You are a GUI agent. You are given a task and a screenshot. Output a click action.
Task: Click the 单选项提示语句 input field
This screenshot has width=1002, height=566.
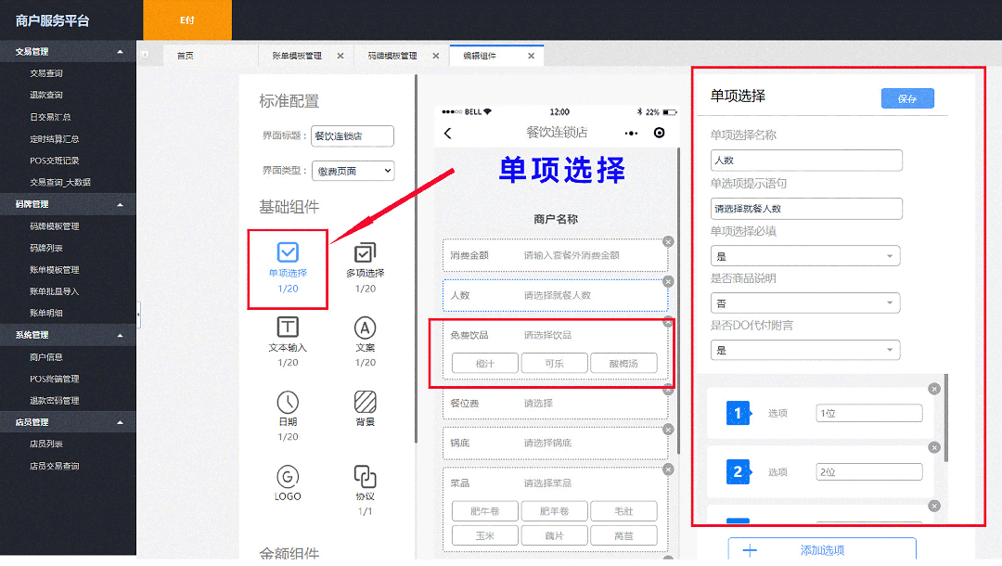(806, 209)
